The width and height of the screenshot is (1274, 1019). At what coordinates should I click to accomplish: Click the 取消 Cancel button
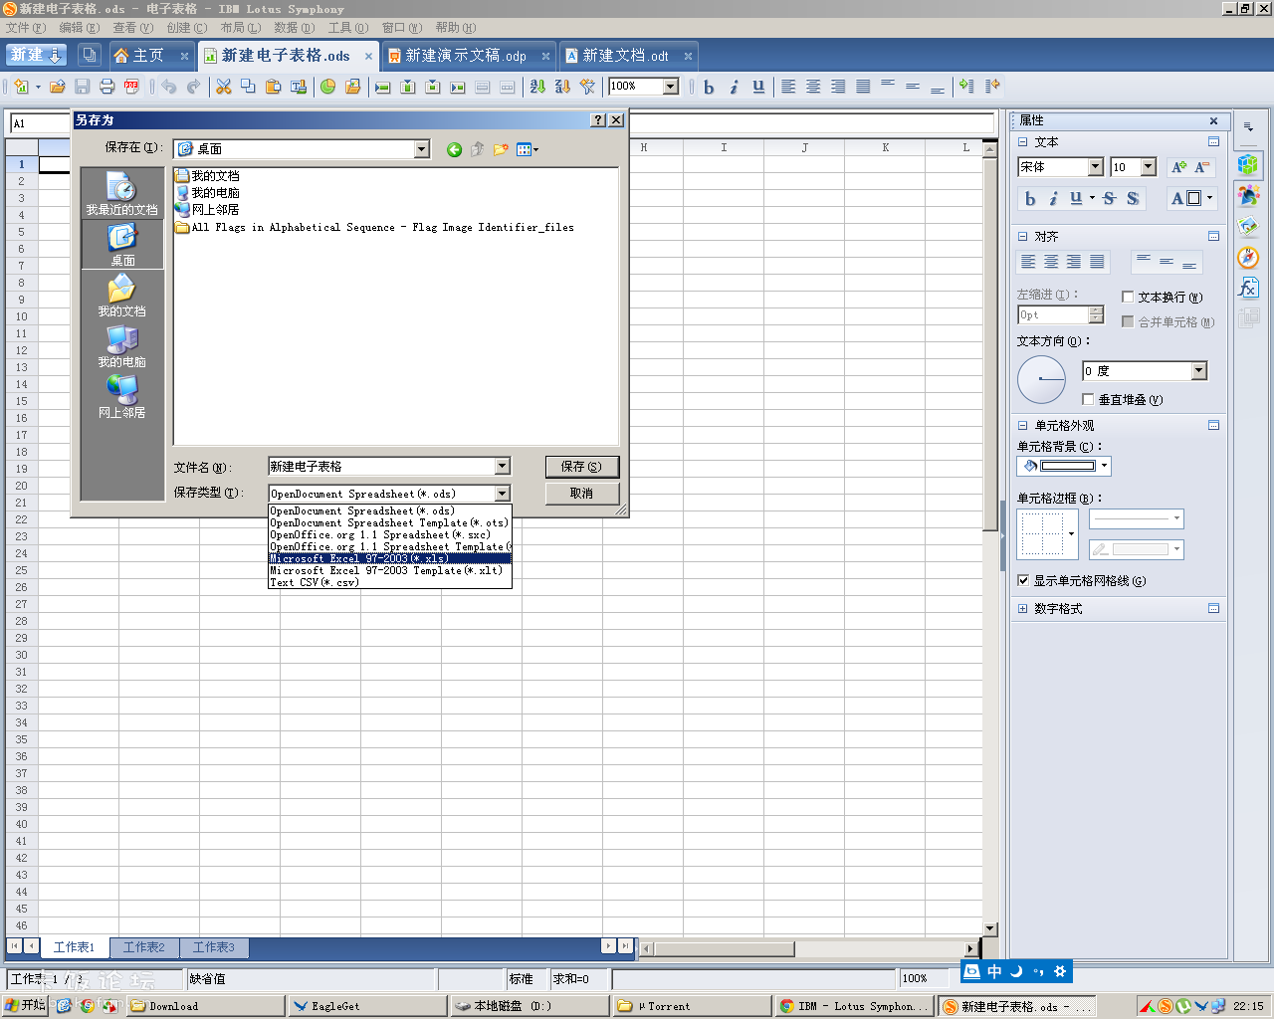581,494
